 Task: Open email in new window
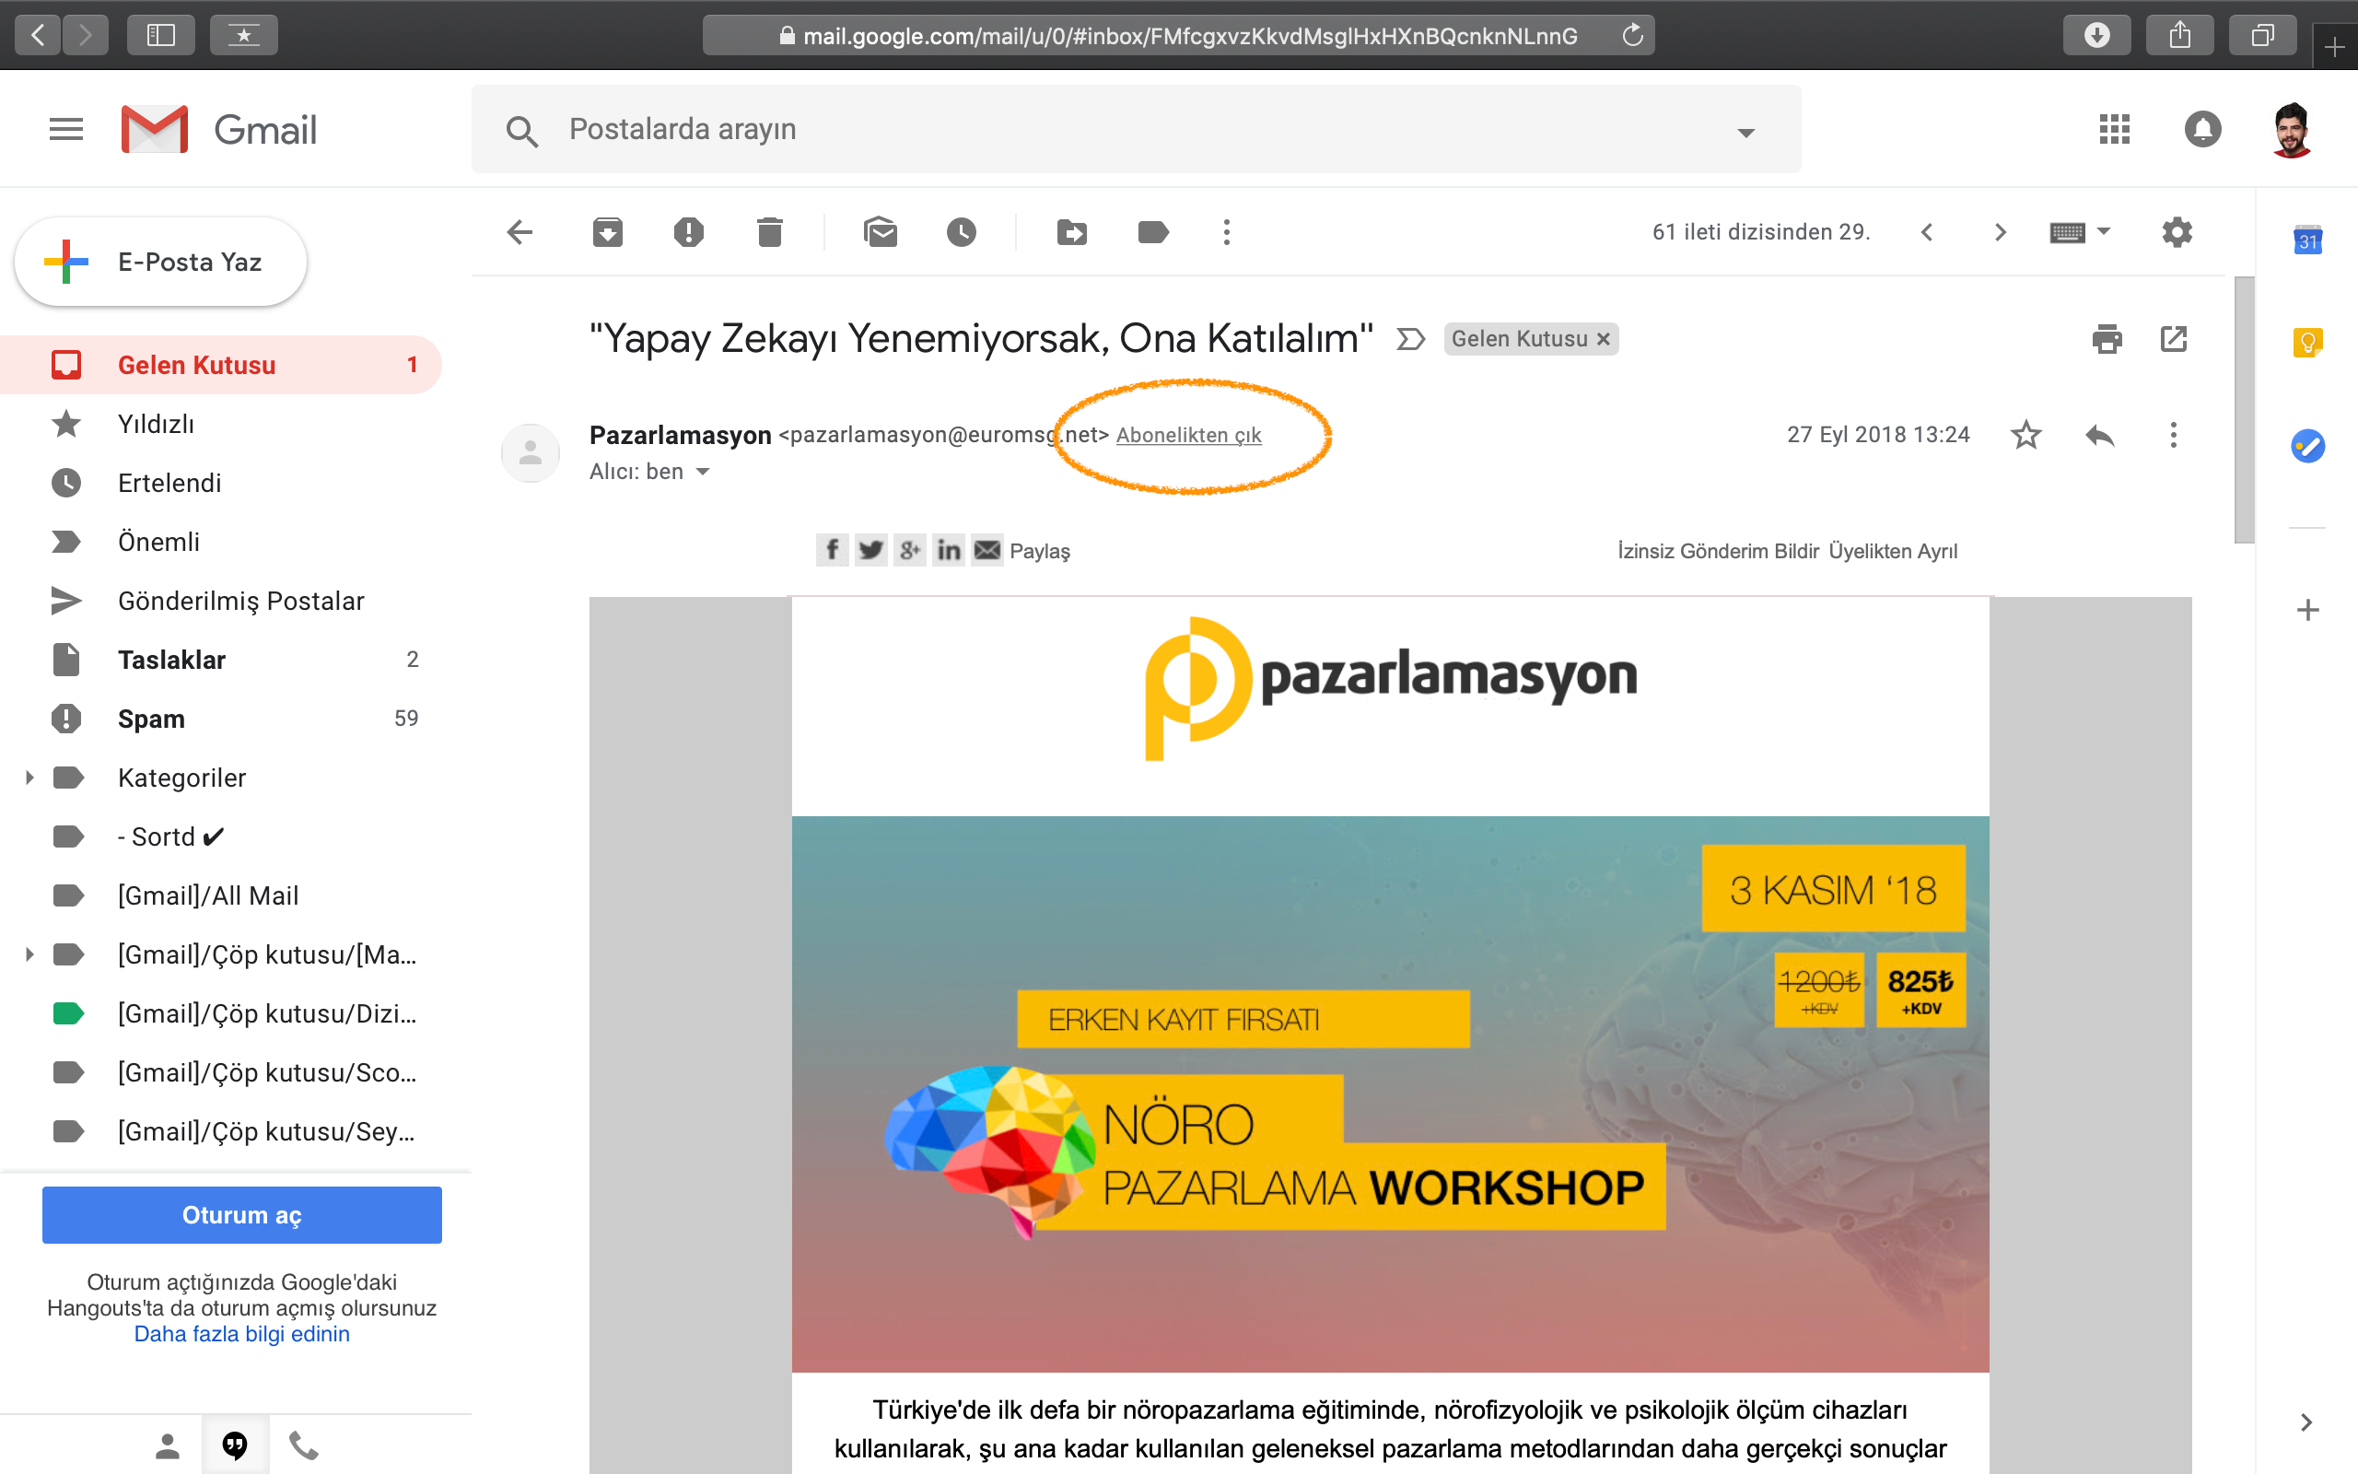tap(2174, 339)
